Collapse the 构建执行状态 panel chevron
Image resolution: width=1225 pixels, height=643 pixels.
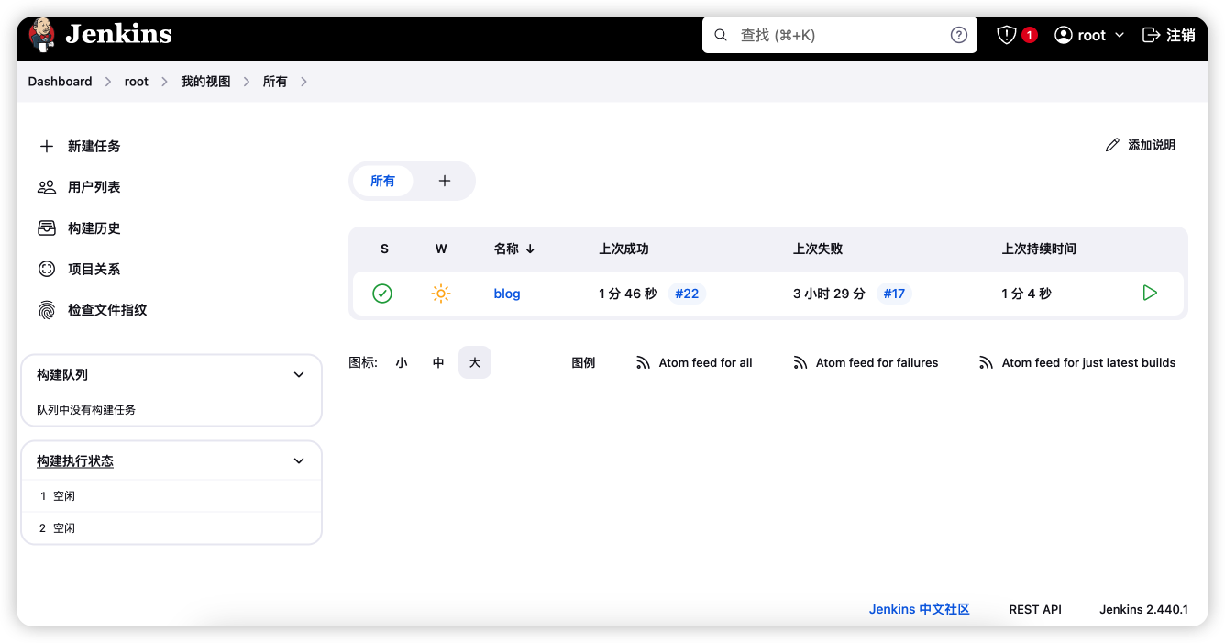pyautogui.click(x=299, y=460)
